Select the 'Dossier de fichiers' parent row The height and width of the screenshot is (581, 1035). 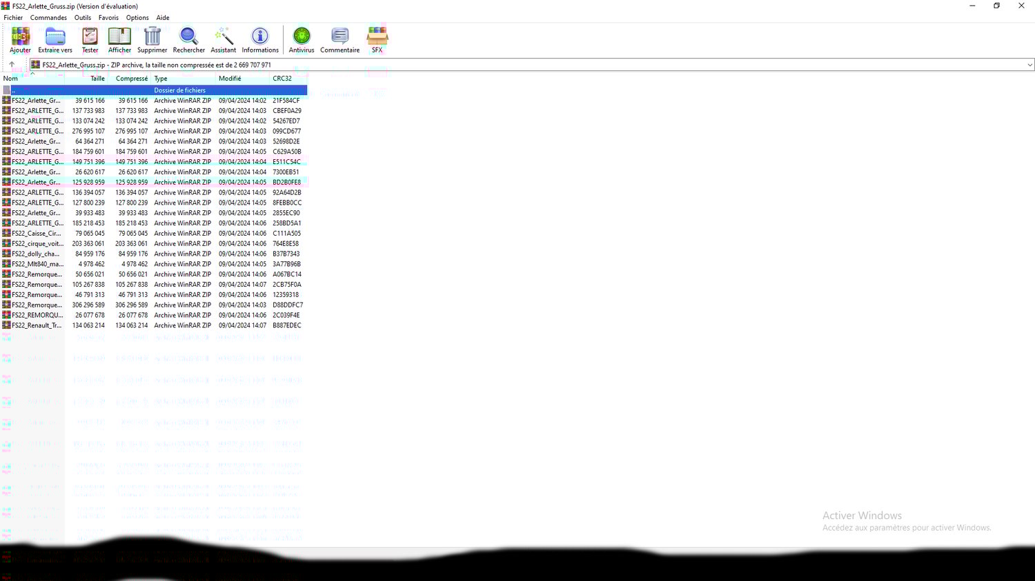(x=154, y=90)
